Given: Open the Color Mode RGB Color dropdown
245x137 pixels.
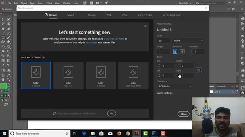Looking at the screenshot, I should [175, 86].
